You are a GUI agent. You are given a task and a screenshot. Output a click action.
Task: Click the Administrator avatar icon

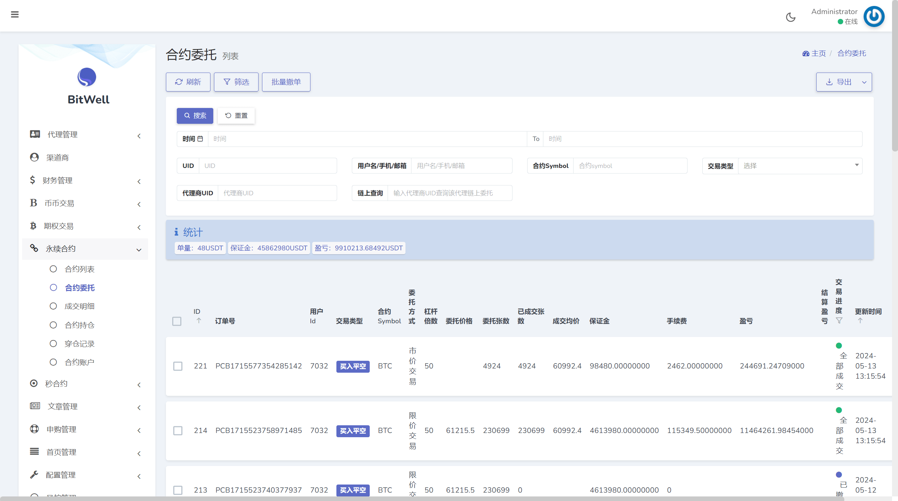tap(874, 16)
